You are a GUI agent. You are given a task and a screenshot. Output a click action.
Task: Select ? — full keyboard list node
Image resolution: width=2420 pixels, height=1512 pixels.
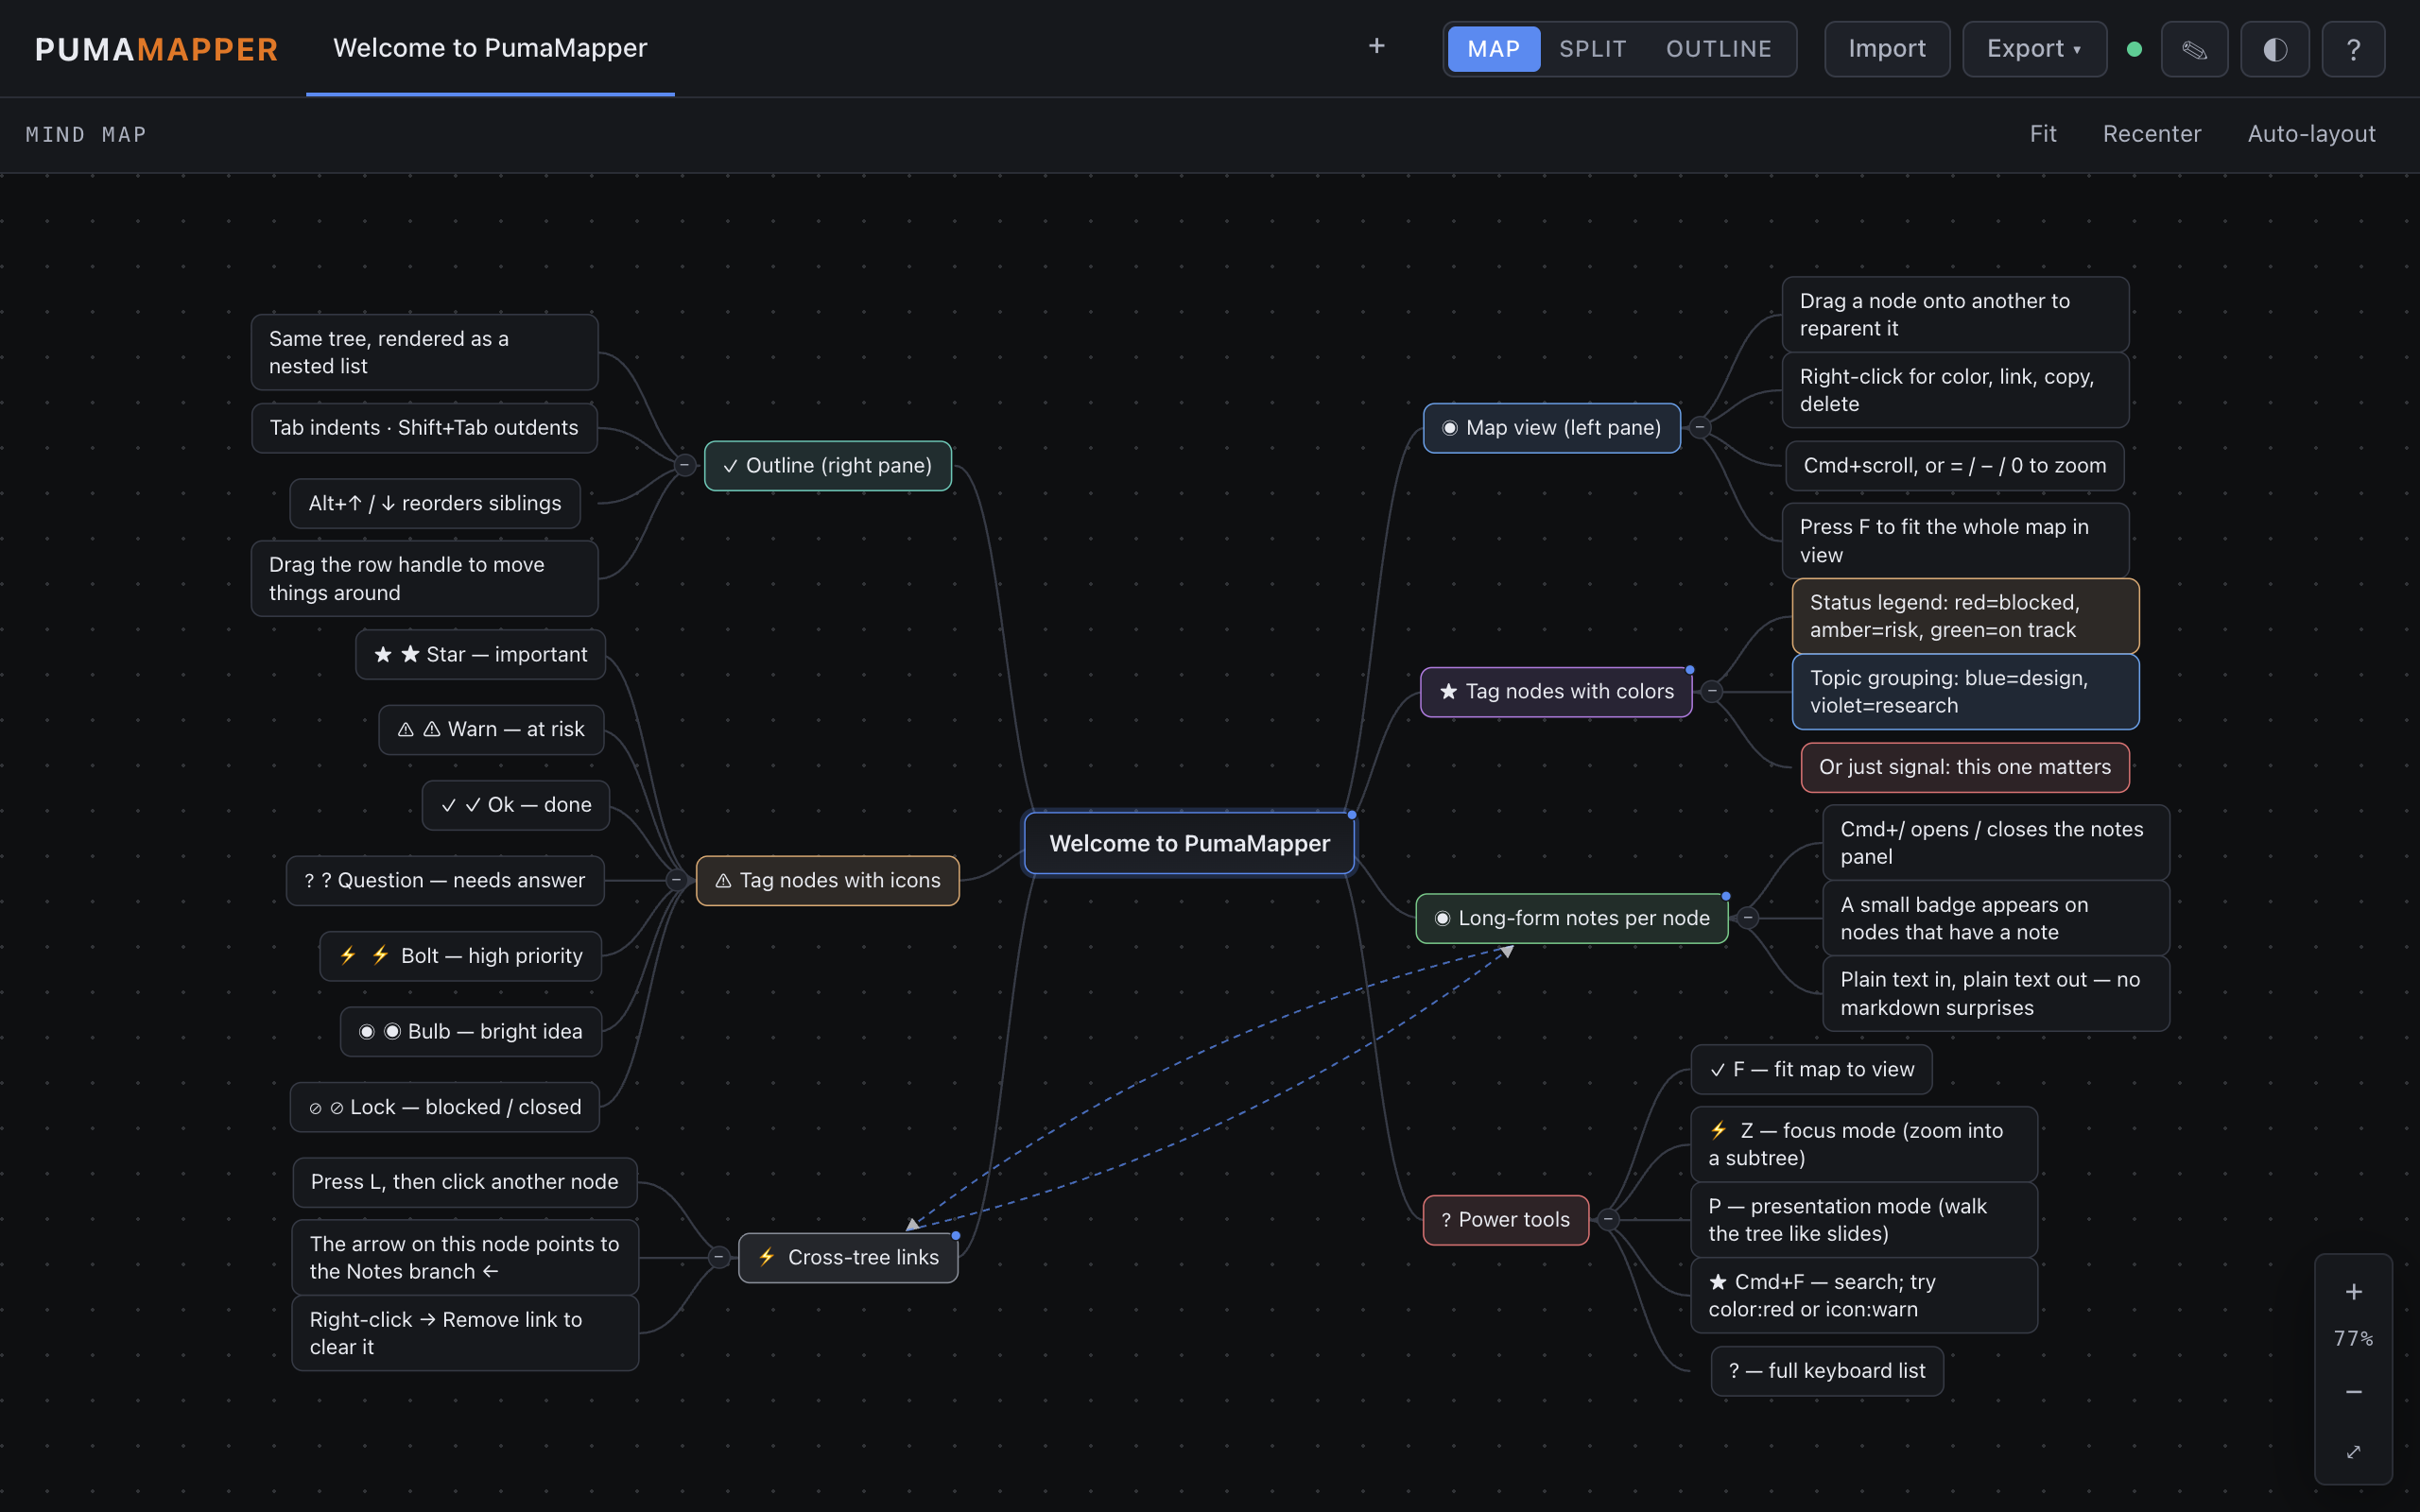pyautogui.click(x=1827, y=1371)
